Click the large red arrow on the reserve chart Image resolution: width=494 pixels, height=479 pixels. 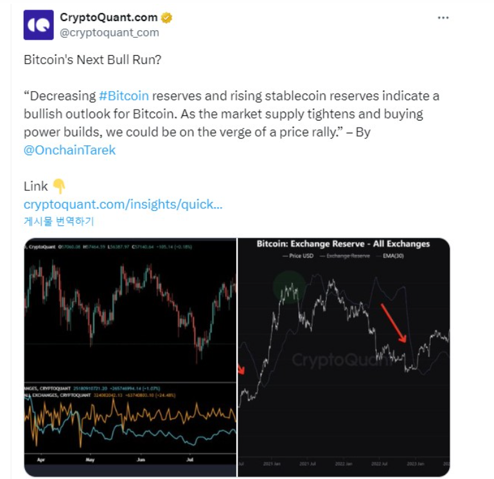click(393, 323)
